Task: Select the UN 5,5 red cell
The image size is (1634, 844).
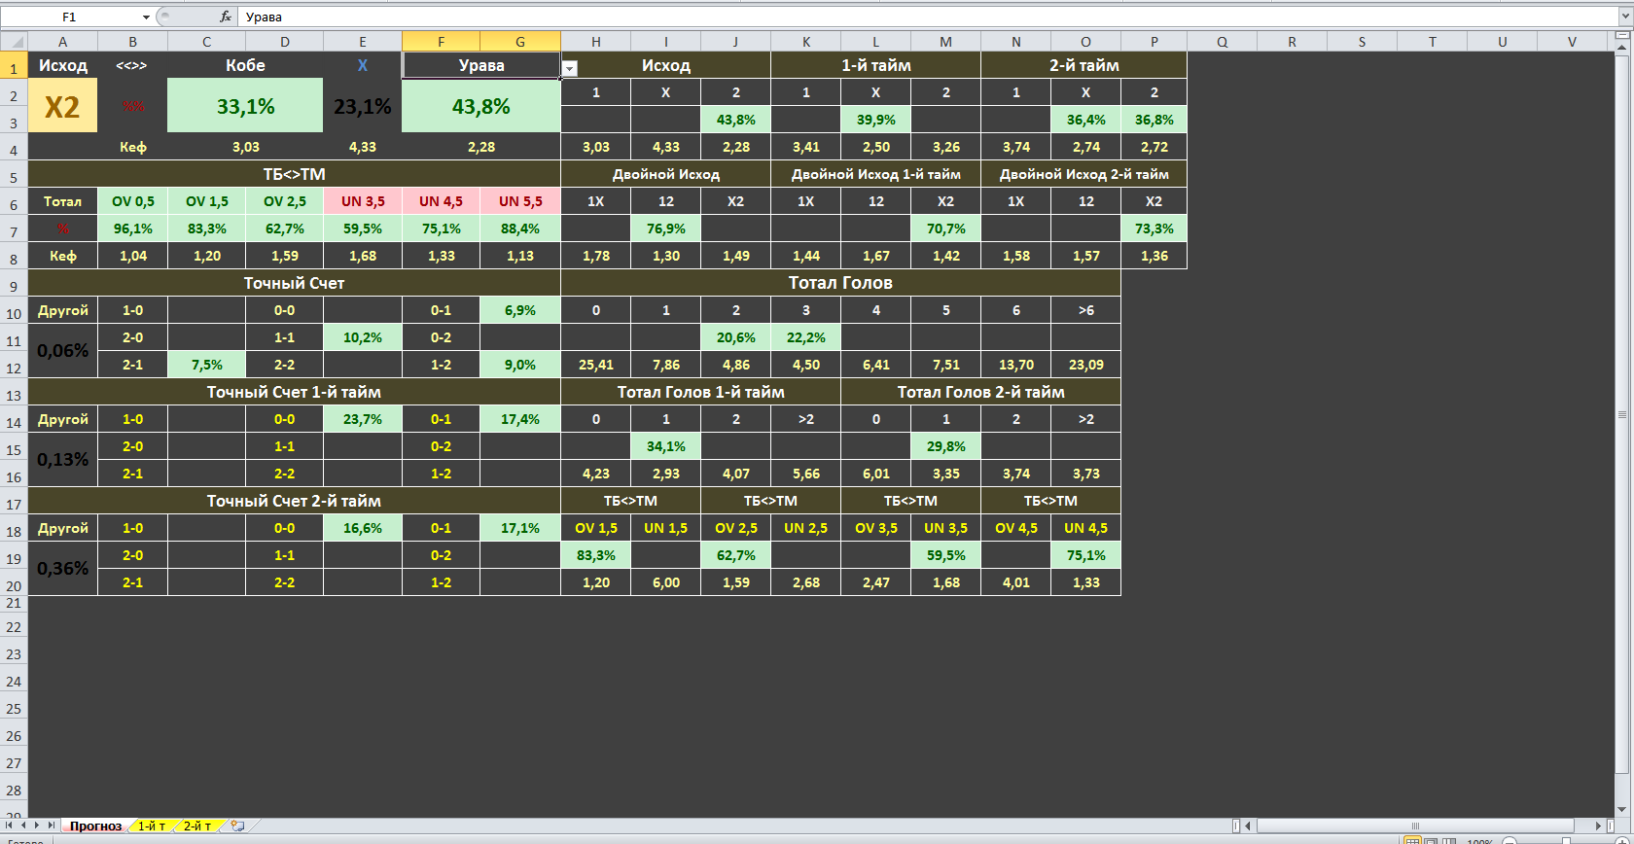Action: point(520,201)
